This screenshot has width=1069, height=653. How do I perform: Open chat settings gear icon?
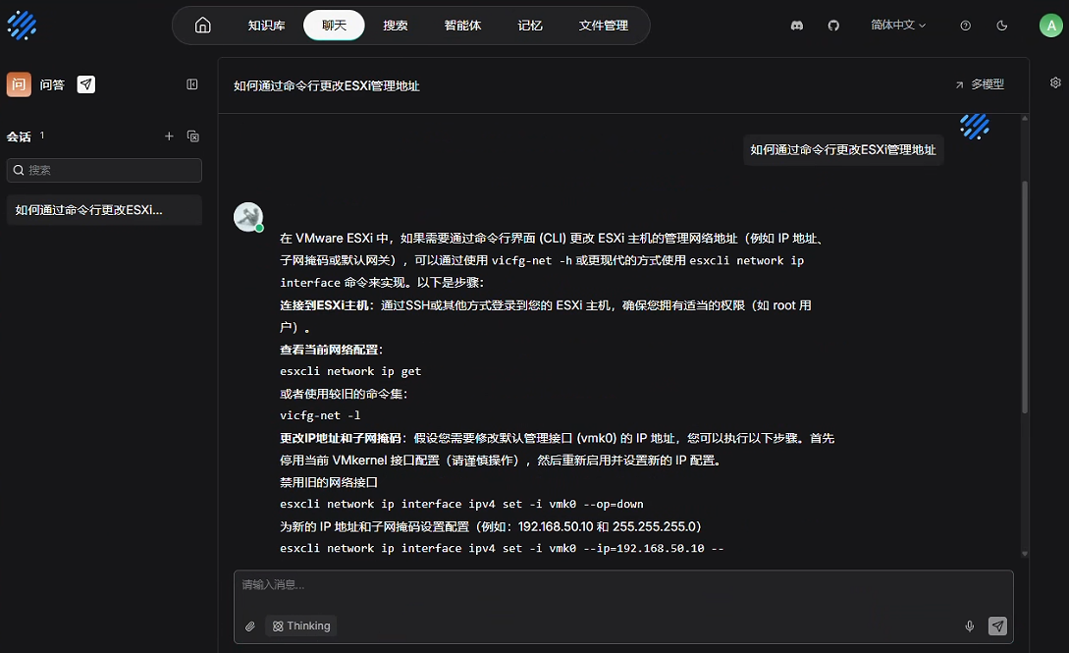point(1055,82)
